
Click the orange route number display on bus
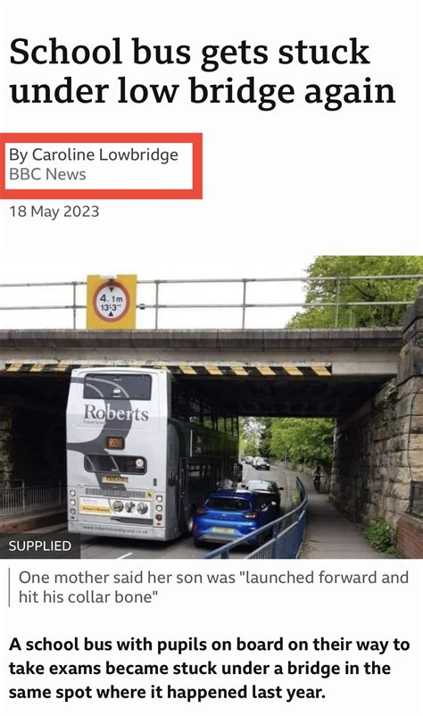(115, 443)
